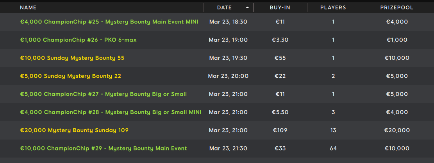Viewport: 434px width, 163px height.
Task: Click the 64 players count cell
Action: [x=333, y=148]
